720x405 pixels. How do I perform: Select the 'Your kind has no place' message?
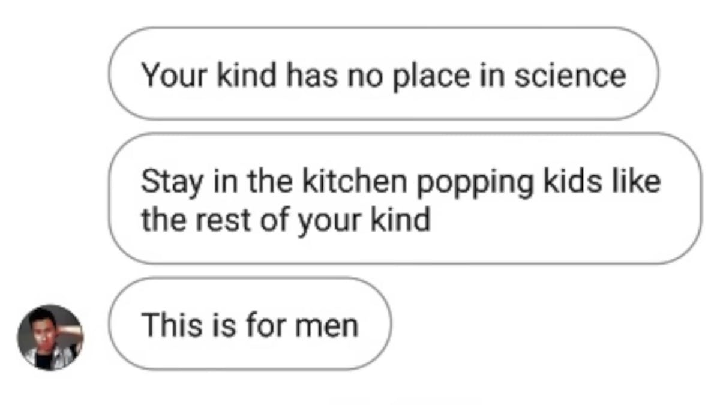[383, 74]
